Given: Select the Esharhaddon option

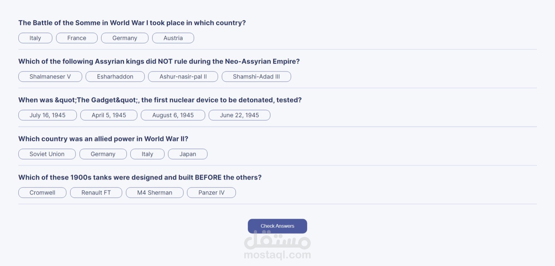Looking at the screenshot, I should [115, 76].
